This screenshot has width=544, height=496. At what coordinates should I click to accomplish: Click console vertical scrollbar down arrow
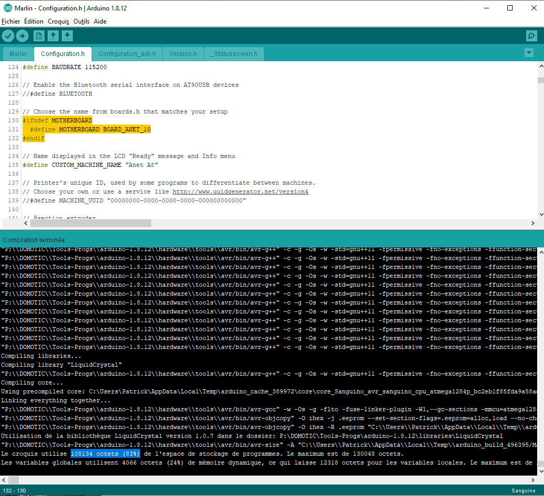[541, 471]
